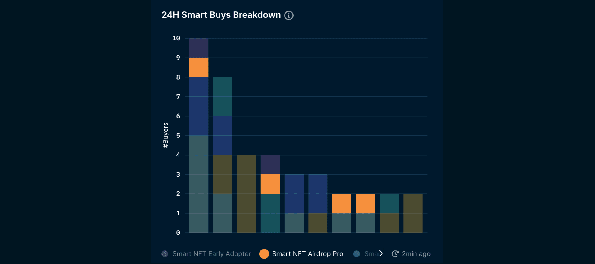Click the '2min ago' refresh text
The image size is (595, 264).
click(x=416, y=253)
